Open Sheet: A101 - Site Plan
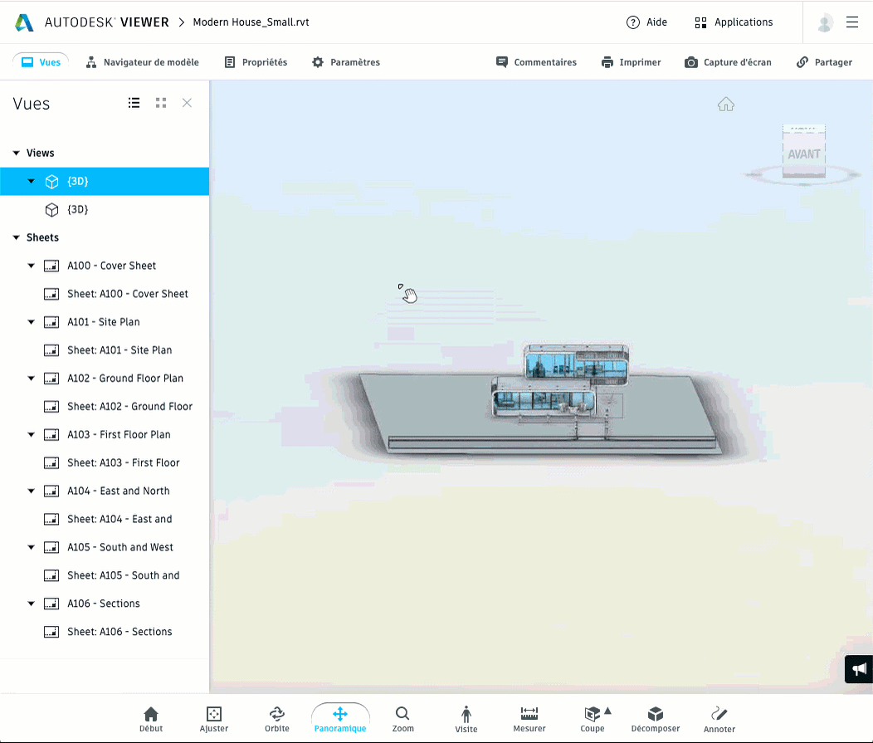The height and width of the screenshot is (743, 873). pos(105,350)
